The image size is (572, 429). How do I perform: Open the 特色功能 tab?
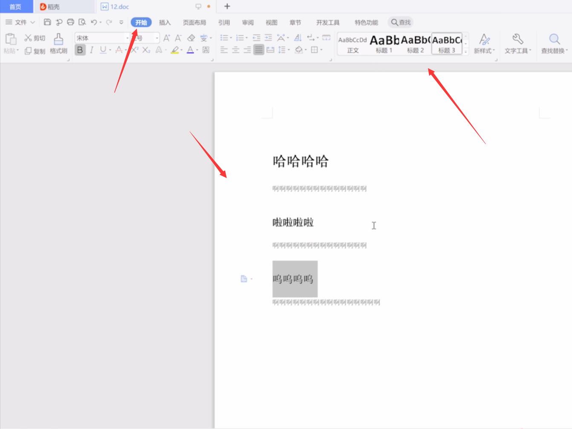(x=366, y=23)
